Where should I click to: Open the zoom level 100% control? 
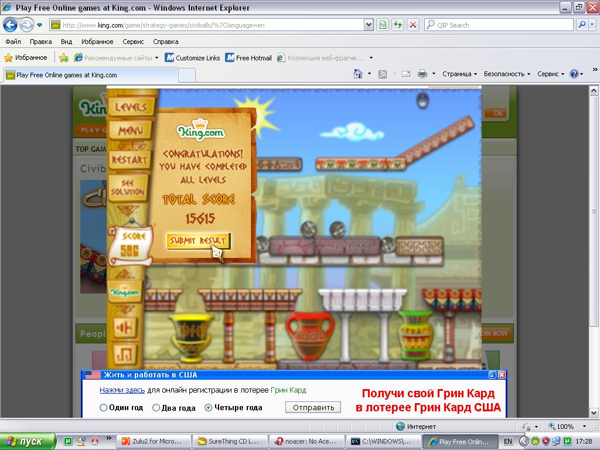coord(561,427)
